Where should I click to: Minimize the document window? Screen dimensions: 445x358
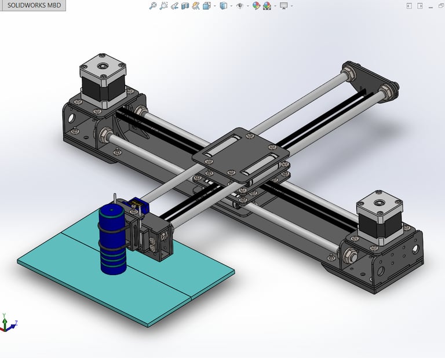(x=431, y=6)
